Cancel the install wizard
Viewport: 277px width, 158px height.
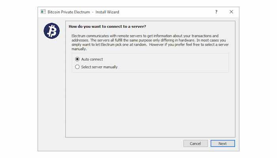coord(195,143)
